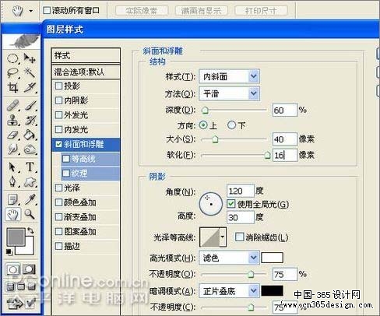
Task: Click the black shadow mode color swatch
Action: pos(272,291)
